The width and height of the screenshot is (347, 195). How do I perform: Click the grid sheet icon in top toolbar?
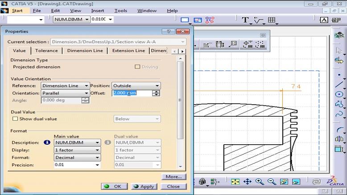point(198,20)
